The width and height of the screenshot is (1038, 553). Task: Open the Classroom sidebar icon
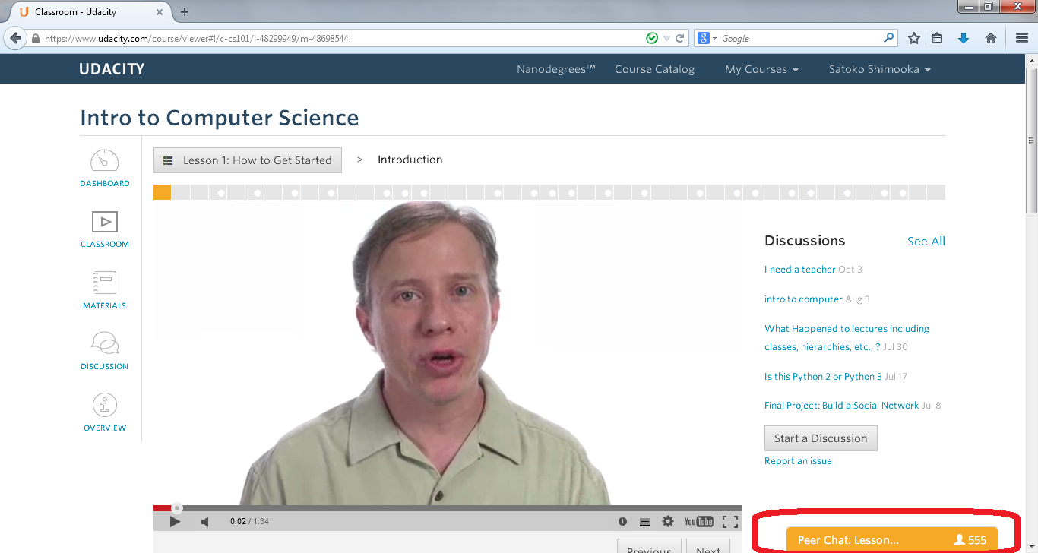pyautogui.click(x=105, y=229)
